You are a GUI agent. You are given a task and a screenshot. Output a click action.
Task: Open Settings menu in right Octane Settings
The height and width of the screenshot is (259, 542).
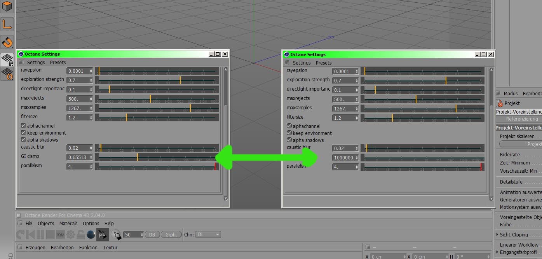[302, 63]
